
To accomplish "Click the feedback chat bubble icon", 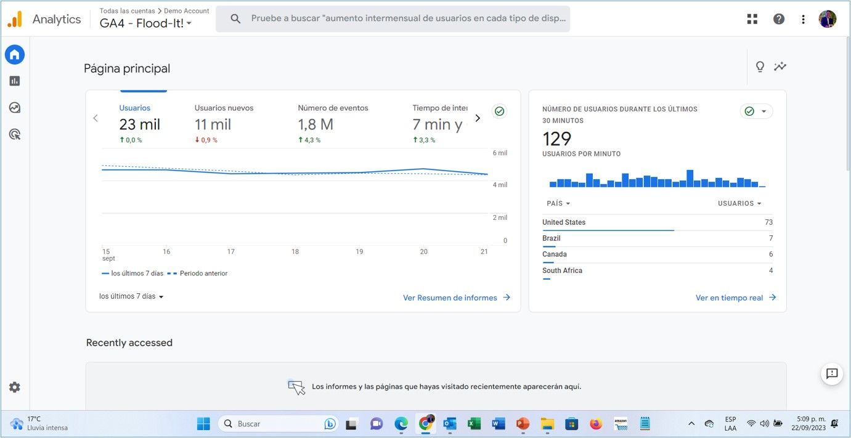I will (832, 373).
